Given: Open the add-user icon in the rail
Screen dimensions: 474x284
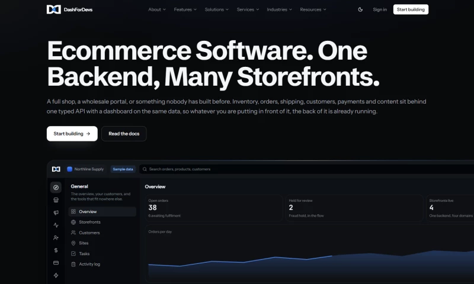Looking at the screenshot, I should pyautogui.click(x=56, y=238).
